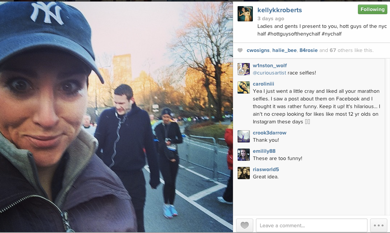Click the heart like button

click(244, 225)
